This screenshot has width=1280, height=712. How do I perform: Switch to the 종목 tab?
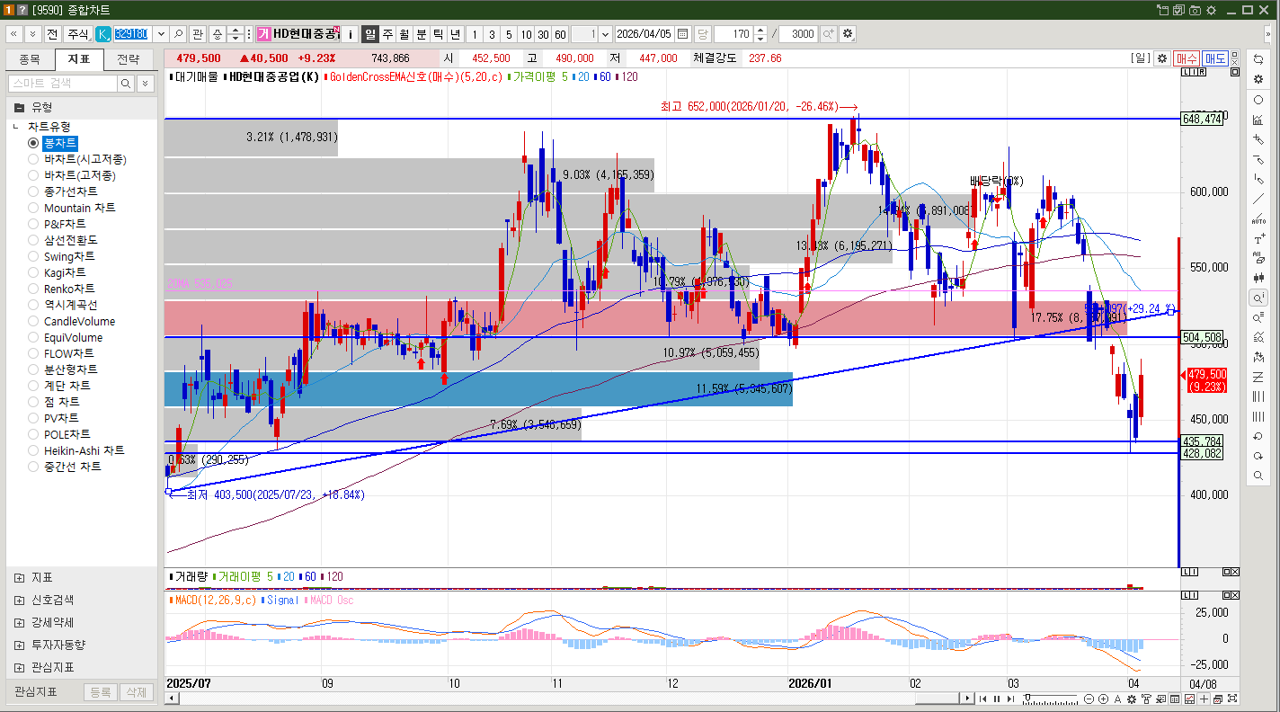pyautogui.click(x=30, y=59)
